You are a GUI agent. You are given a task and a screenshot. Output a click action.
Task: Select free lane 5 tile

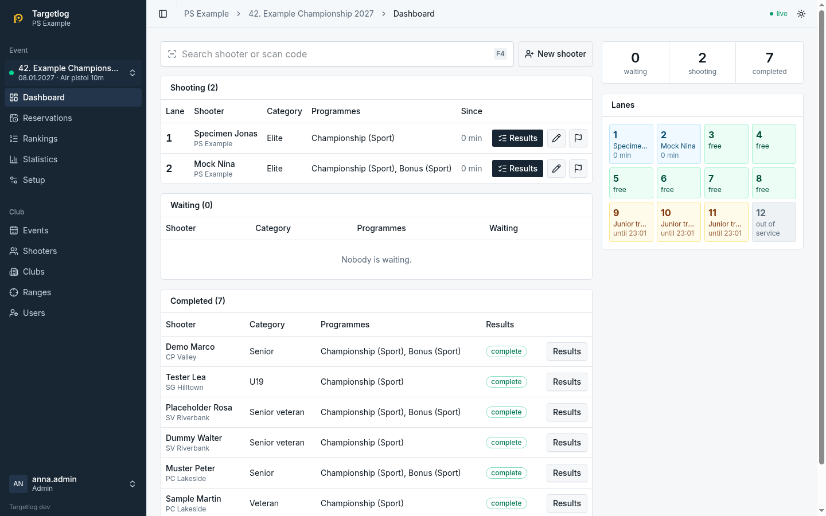(x=631, y=183)
